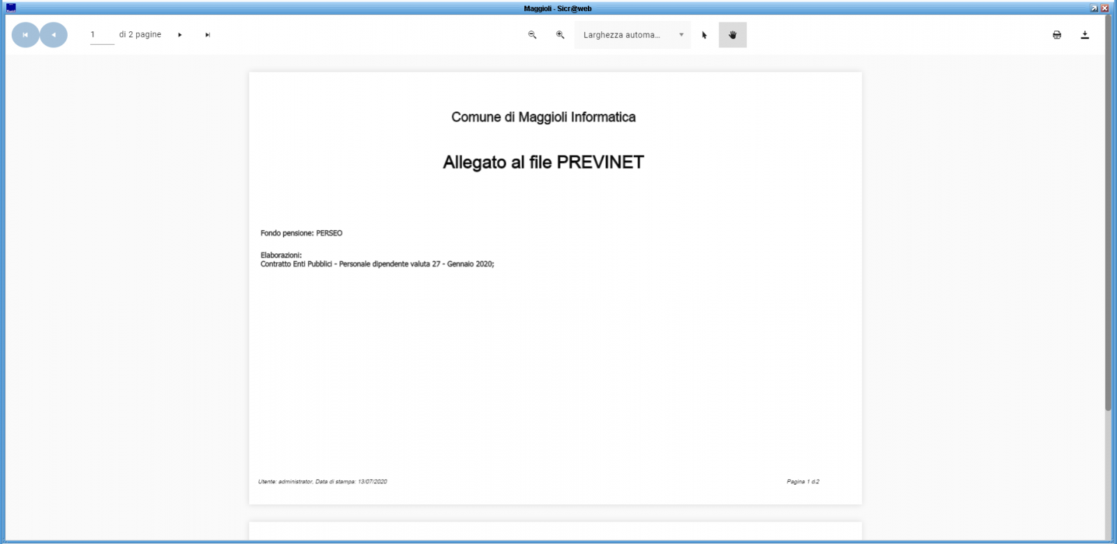Screen dimensions: 1117x544
Task: Click the 'Allegato al file PREVINET' heading
Action: [543, 163]
